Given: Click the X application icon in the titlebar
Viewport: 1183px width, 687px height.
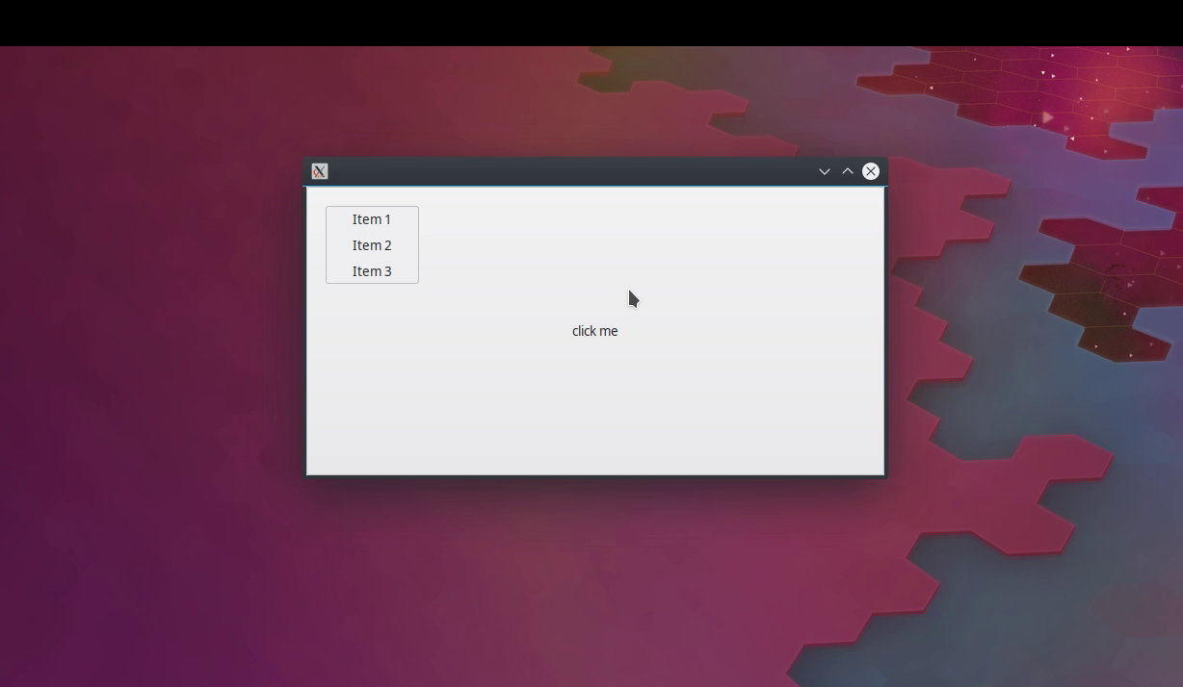Looking at the screenshot, I should [x=319, y=170].
